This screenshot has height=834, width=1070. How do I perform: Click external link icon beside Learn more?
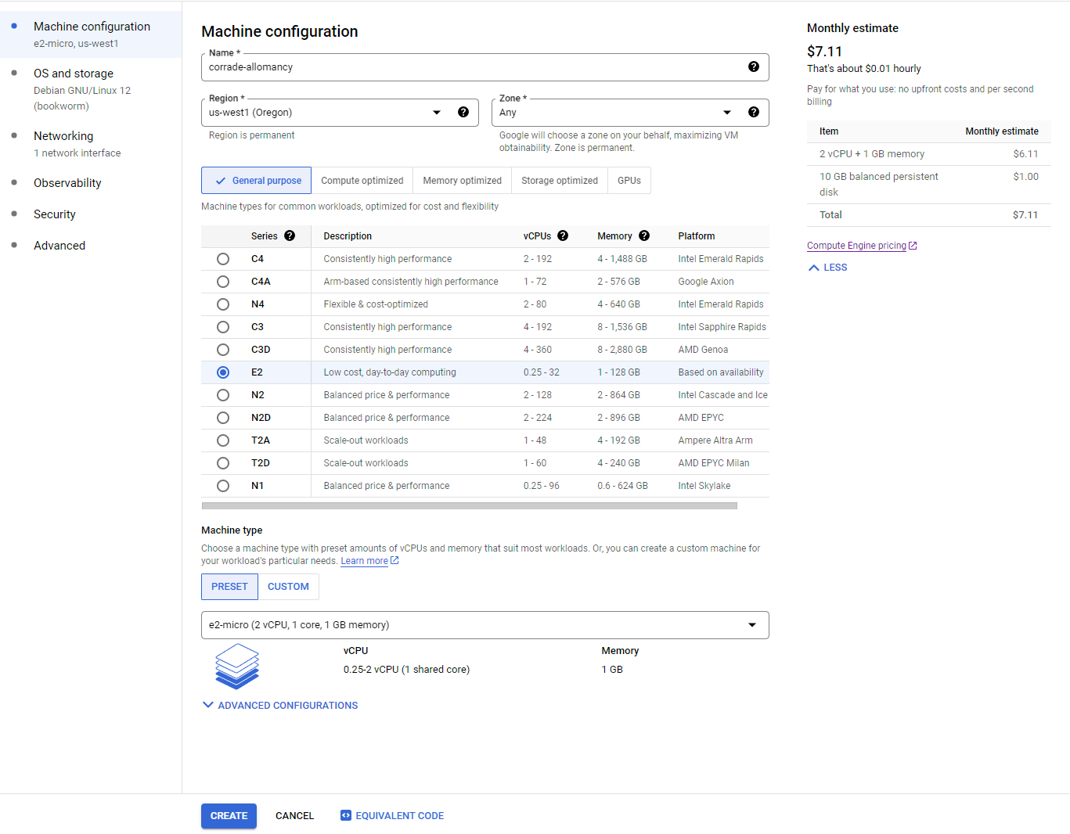pyautogui.click(x=394, y=561)
